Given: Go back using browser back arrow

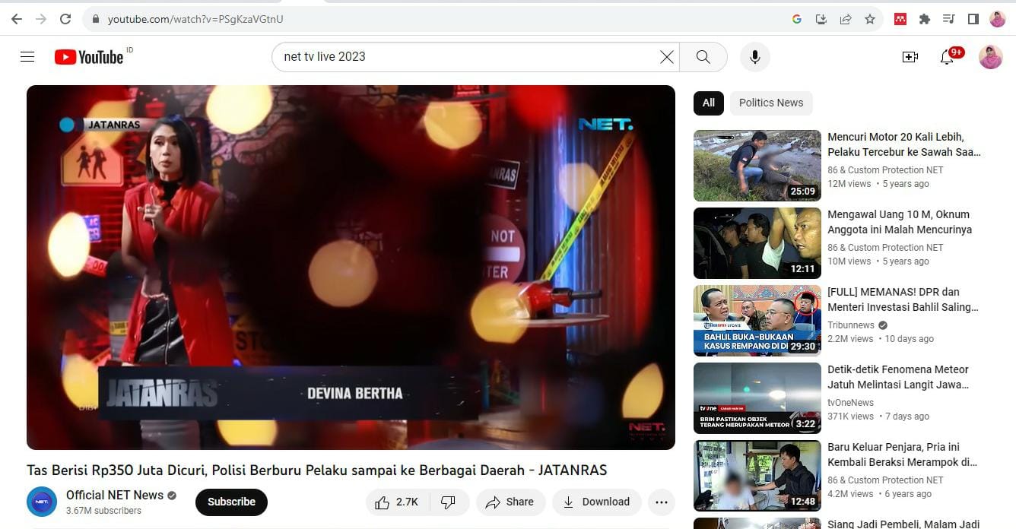Looking at the screenshot, I should tap(17, 19).
